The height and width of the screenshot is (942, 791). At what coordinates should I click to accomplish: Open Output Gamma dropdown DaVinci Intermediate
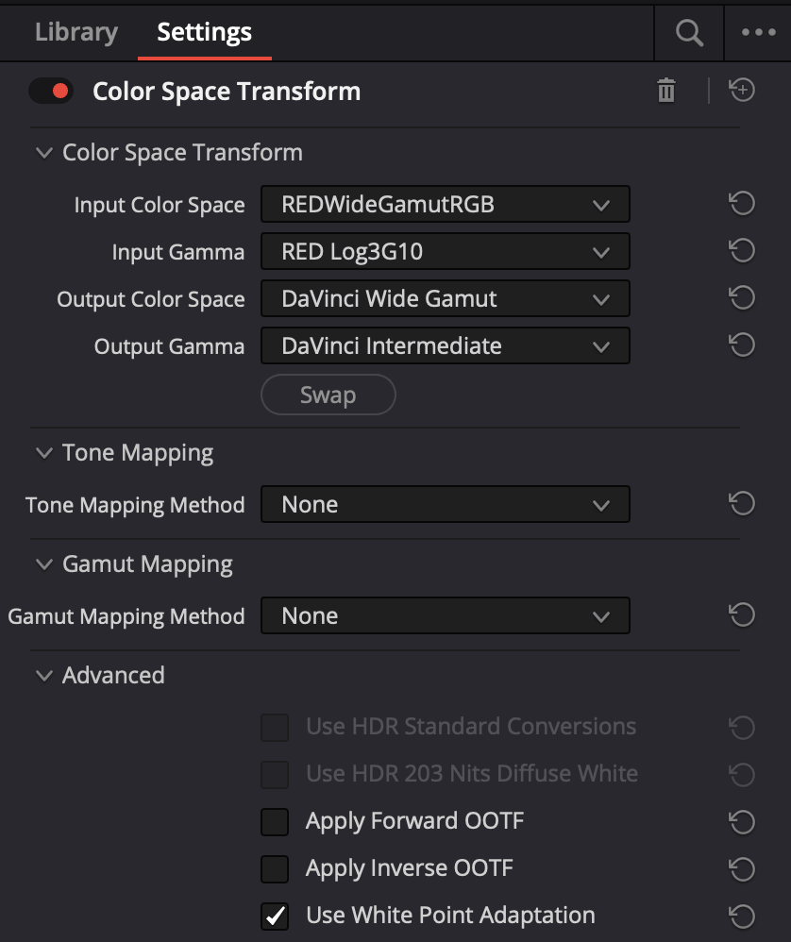pyautogui.click(x=445, y=345)
